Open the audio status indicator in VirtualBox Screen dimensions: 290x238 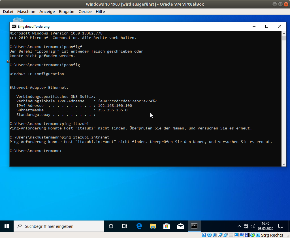215,235
